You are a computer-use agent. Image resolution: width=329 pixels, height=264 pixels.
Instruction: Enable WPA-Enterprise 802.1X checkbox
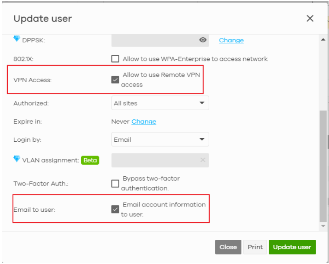pos(115,59)
